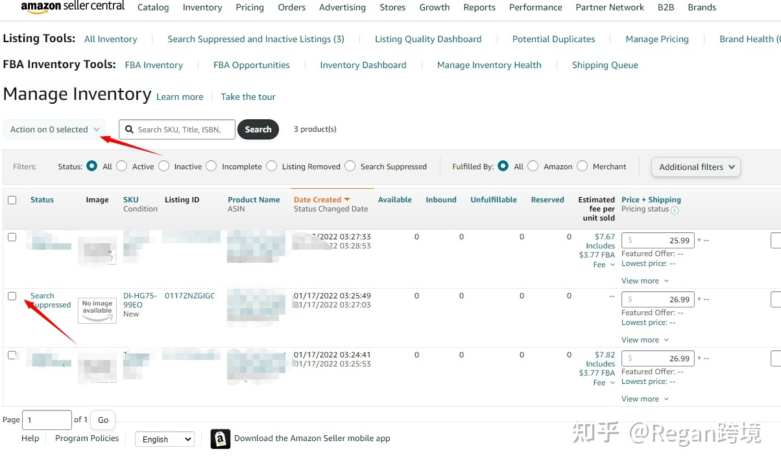The image size is (781, 467).
Task: Check the Search Suppressed listing row checkbox
Action: point(12,296)
